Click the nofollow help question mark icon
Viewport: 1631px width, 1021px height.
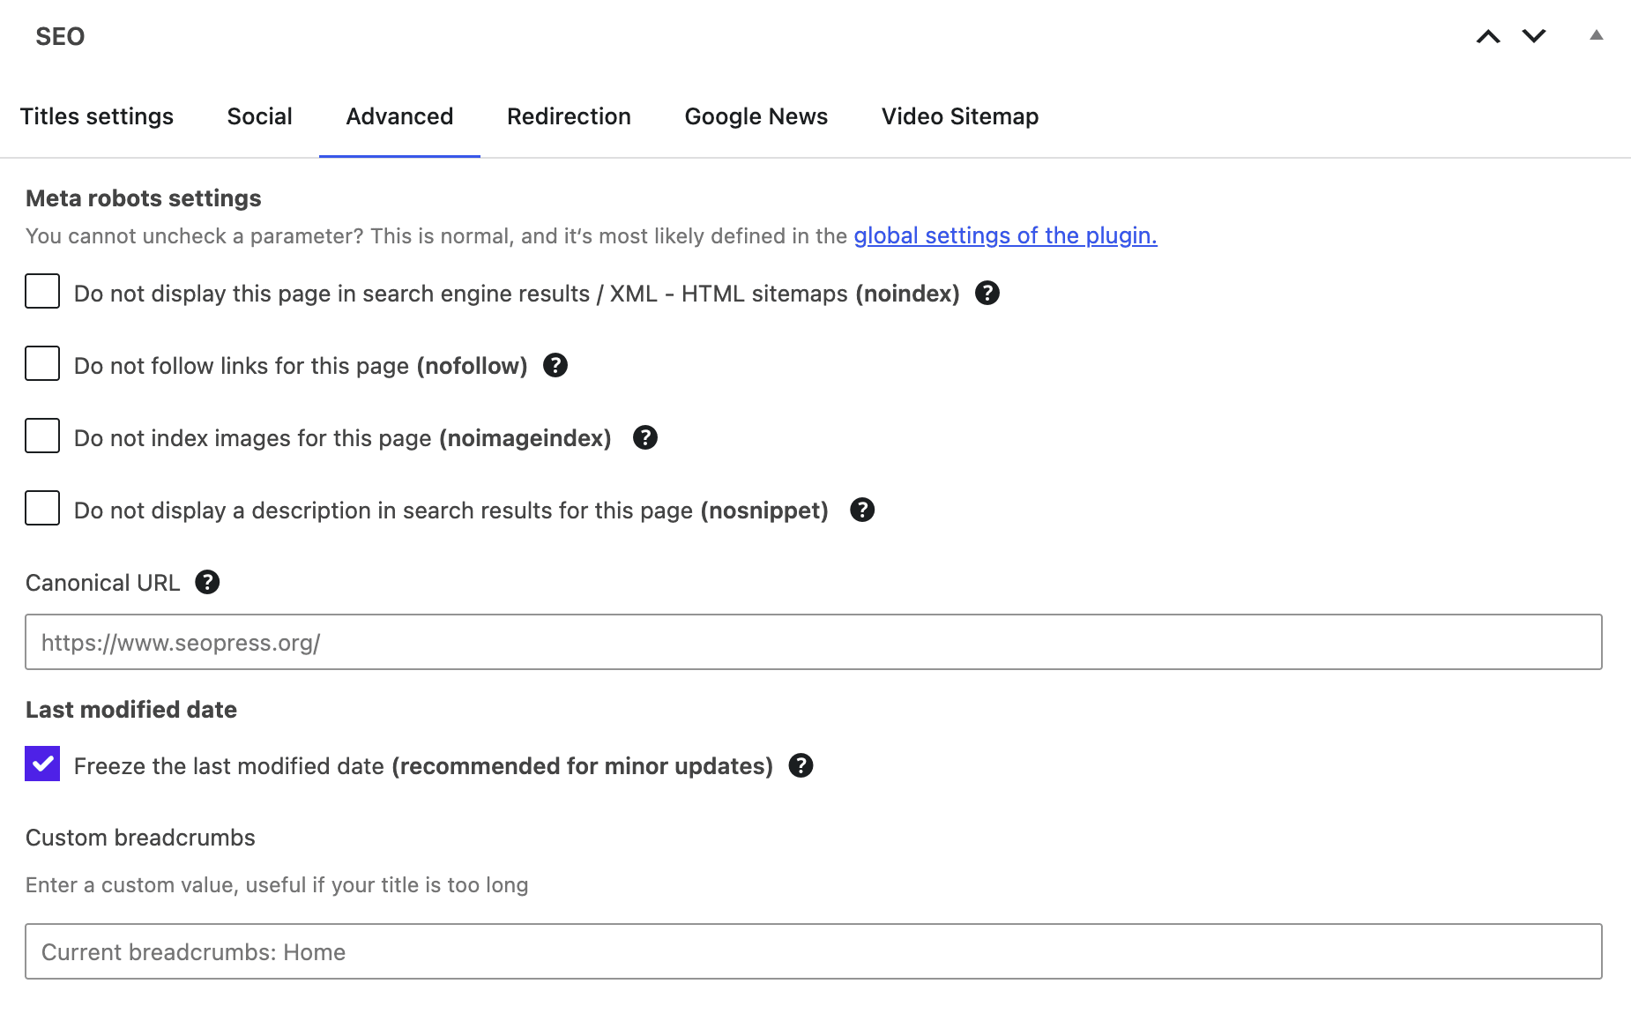555,365
